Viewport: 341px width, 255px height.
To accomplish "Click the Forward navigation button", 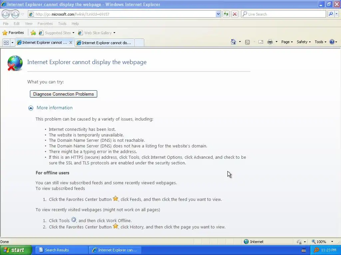I will (x=15, y=14).
